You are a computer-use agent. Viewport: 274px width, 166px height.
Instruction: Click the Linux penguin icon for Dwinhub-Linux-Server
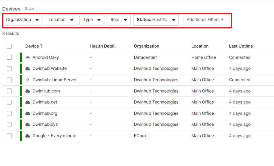[x=28, y=80]
